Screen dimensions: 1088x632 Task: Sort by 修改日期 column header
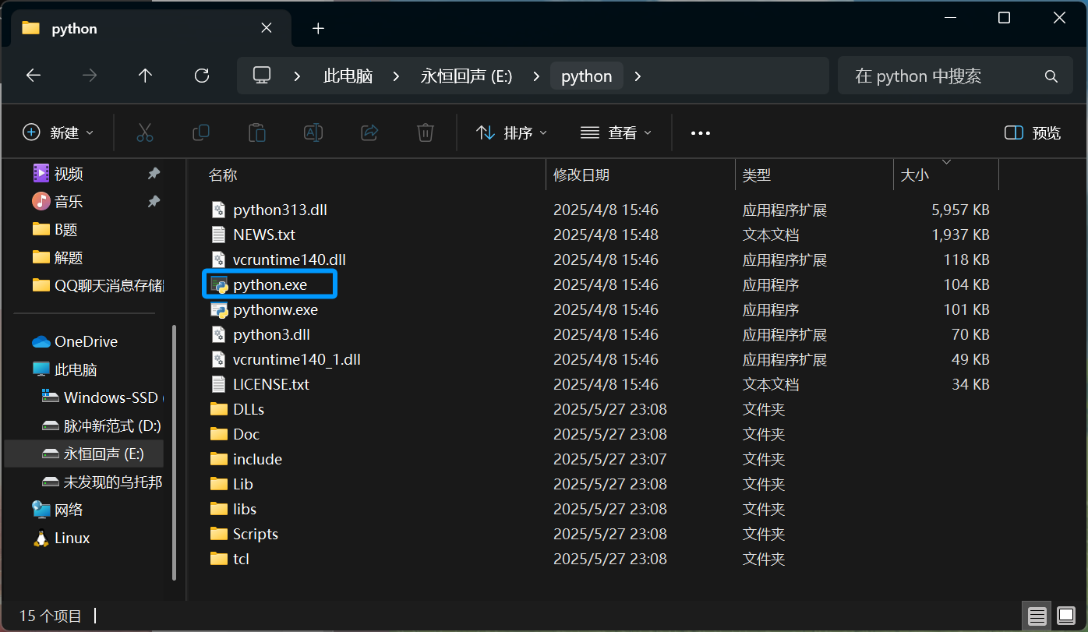(x=640, y=175)
